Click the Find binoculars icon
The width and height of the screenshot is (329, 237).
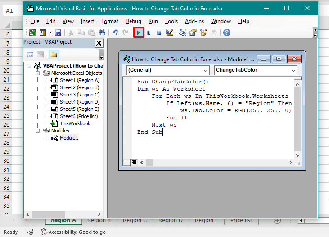[102, 32]
